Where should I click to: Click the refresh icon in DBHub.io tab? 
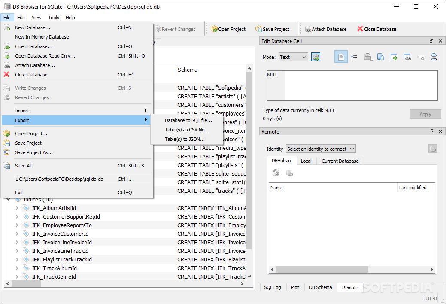276,173
